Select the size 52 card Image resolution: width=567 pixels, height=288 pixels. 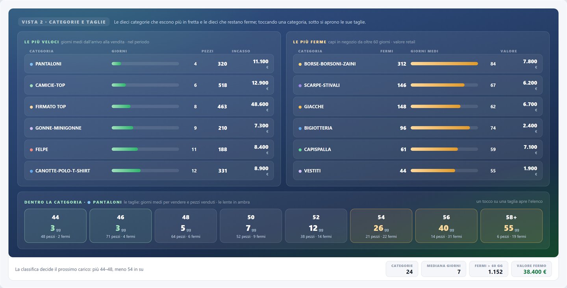click(x=316, y=226)
